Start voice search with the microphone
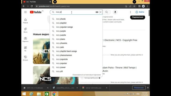 point(115,12)
